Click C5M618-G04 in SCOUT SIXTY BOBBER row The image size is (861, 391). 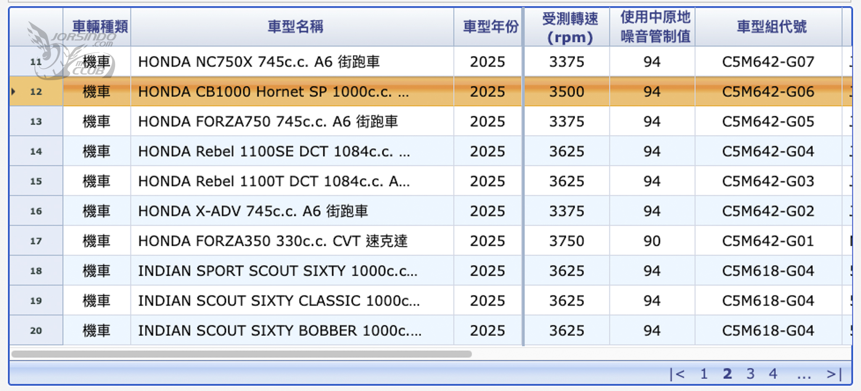point(768,331)
